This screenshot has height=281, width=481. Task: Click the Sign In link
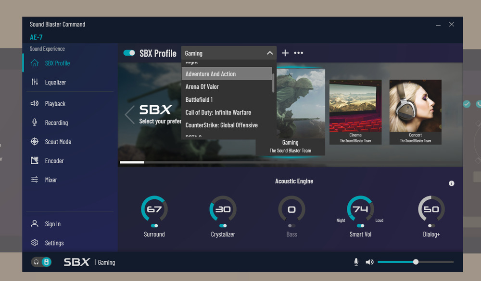tap(53, 224)
